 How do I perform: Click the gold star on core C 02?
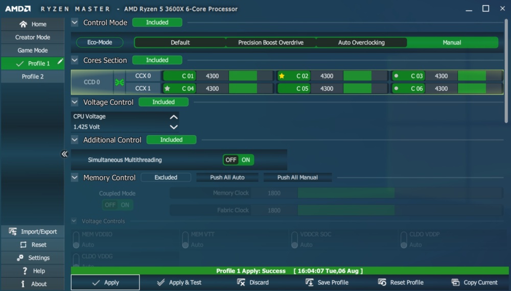point(282,76)
